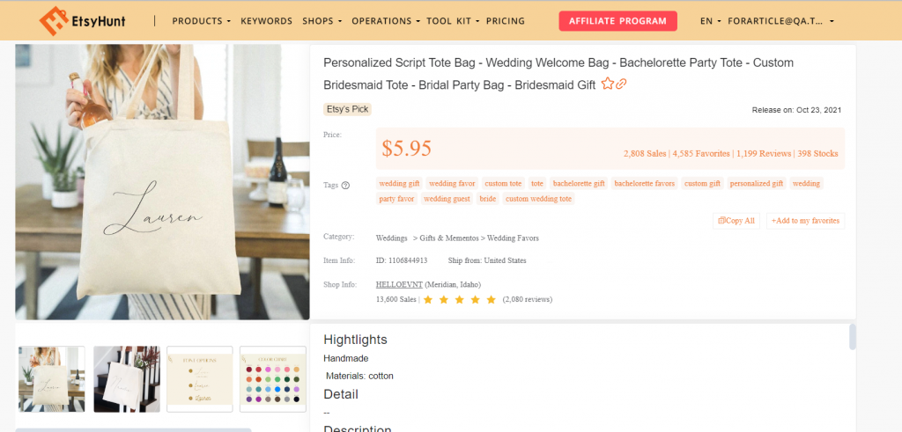The image size is (902, 432).
Task: Click the Tags help question mark icon
Action: 345,186
